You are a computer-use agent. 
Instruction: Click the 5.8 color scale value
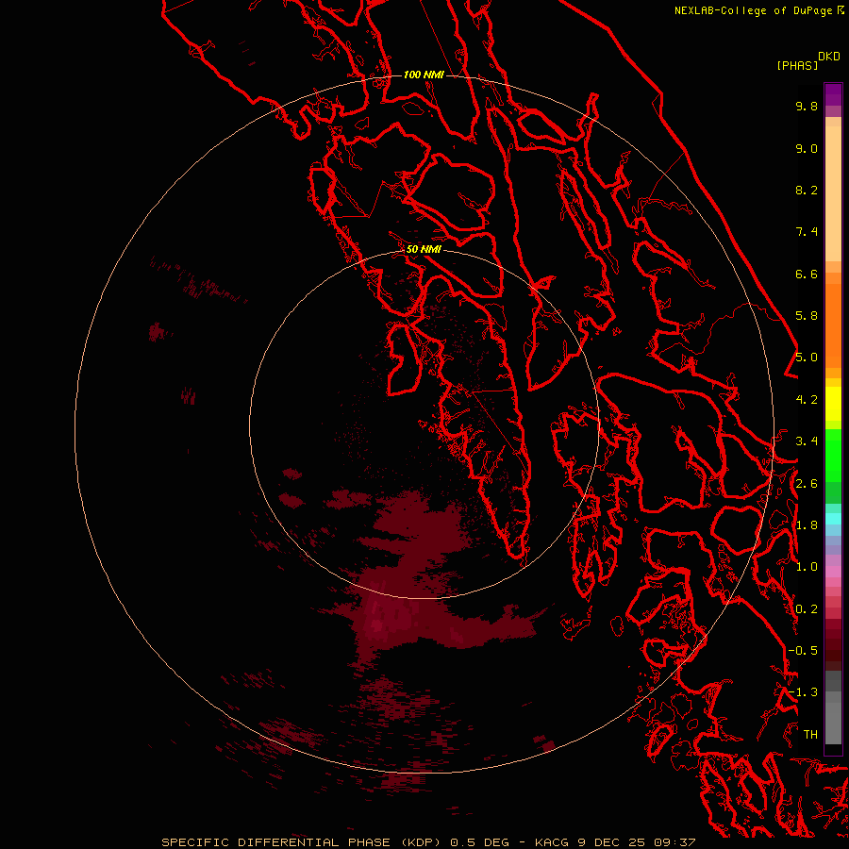coord(807,316)
